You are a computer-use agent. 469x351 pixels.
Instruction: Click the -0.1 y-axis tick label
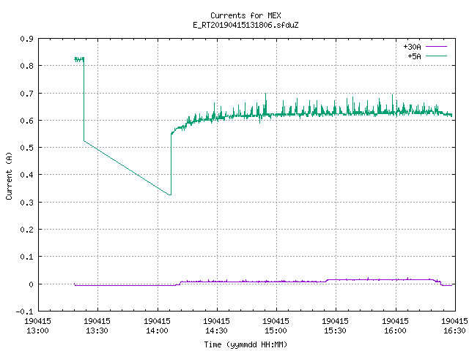[x=24, y=312]
